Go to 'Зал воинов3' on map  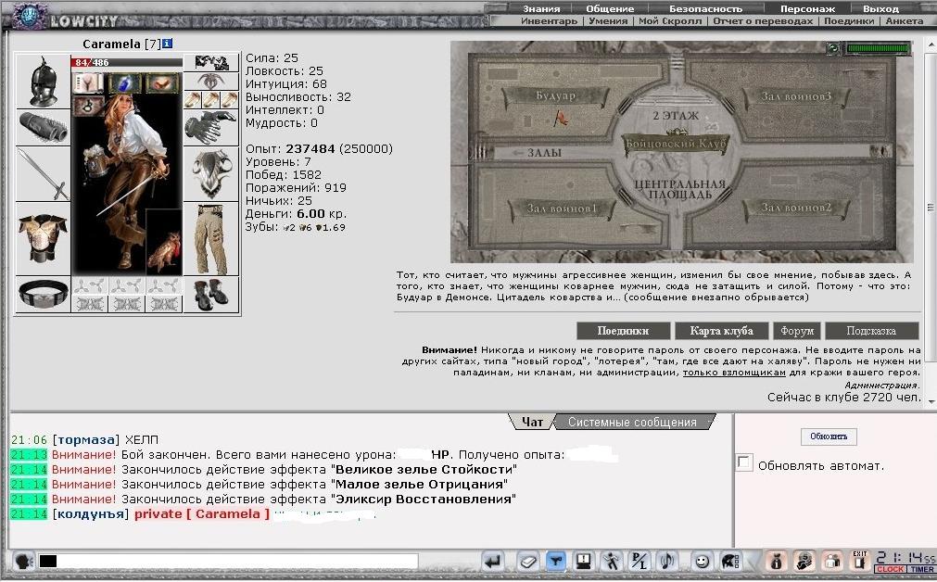click(796, 96)
